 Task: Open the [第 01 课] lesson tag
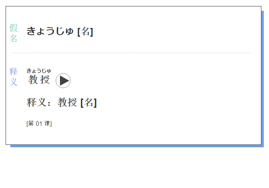pos(39,124)
